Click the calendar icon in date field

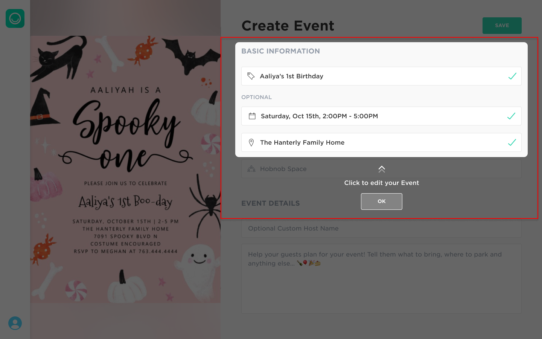(252, 116)
